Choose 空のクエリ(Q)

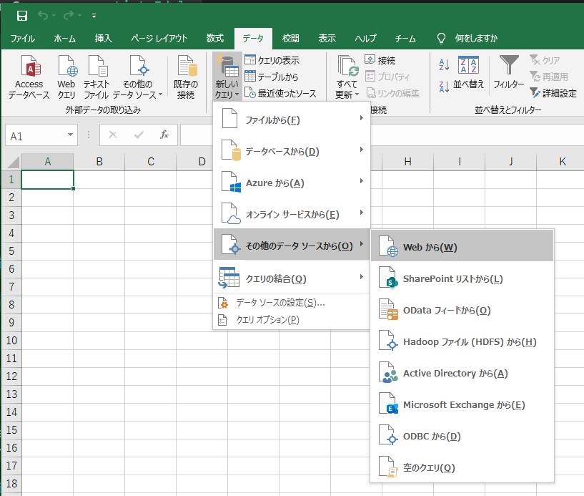point(462,467)
